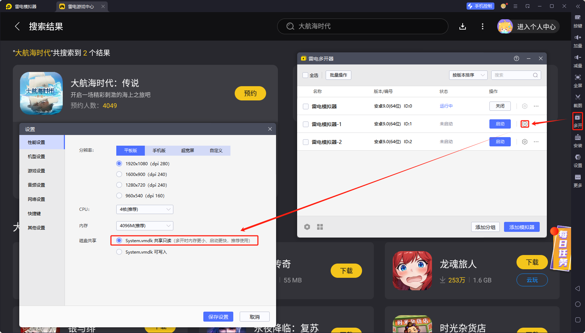Click 批量操作 button

(339, 75)
